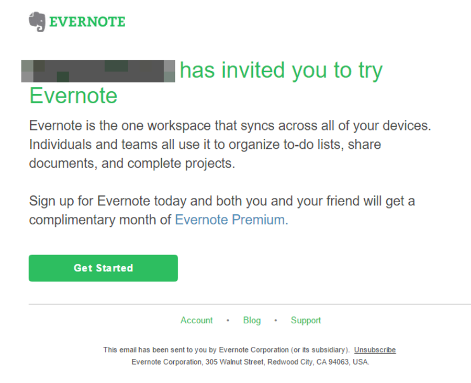Click the green 'Evernote' heading word on second line

pos(73,95)
